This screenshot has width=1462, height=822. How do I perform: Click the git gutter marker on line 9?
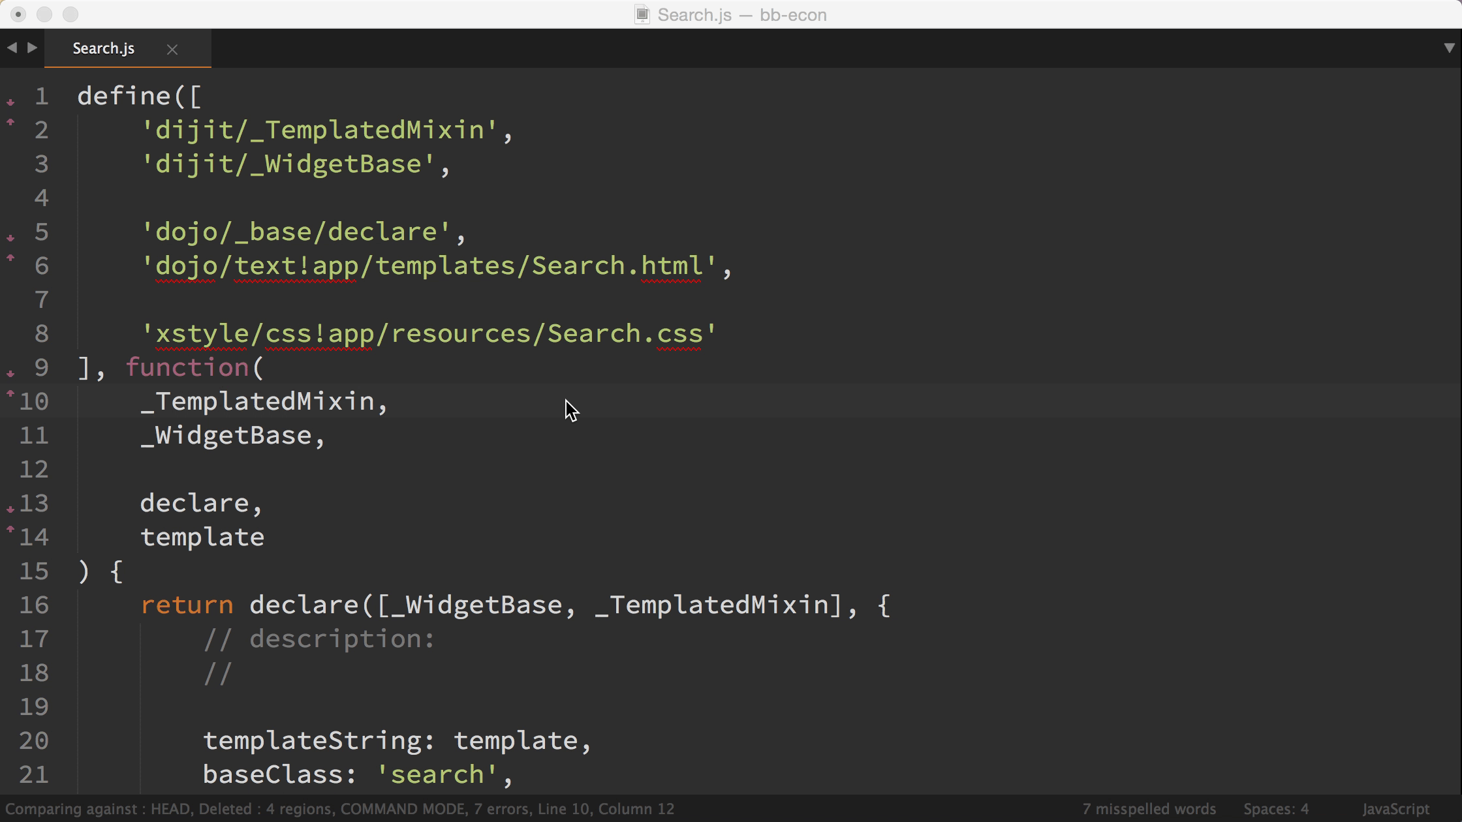tap(10, 374)
